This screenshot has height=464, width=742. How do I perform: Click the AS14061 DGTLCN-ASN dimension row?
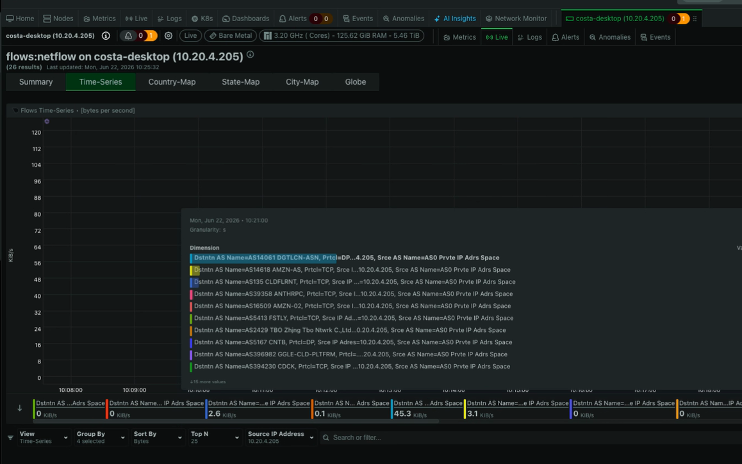[x=345, y=258]
